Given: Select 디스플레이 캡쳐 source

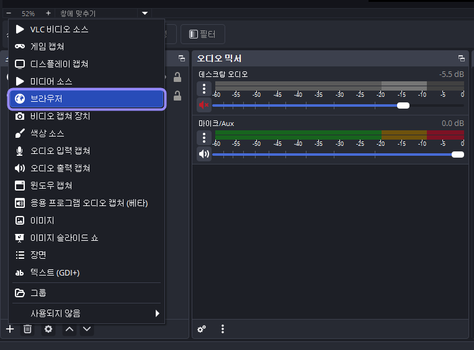Looking at the screenshot, I should 86,64.
